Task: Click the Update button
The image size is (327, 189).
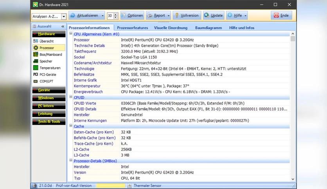Action: click(214, 15)
